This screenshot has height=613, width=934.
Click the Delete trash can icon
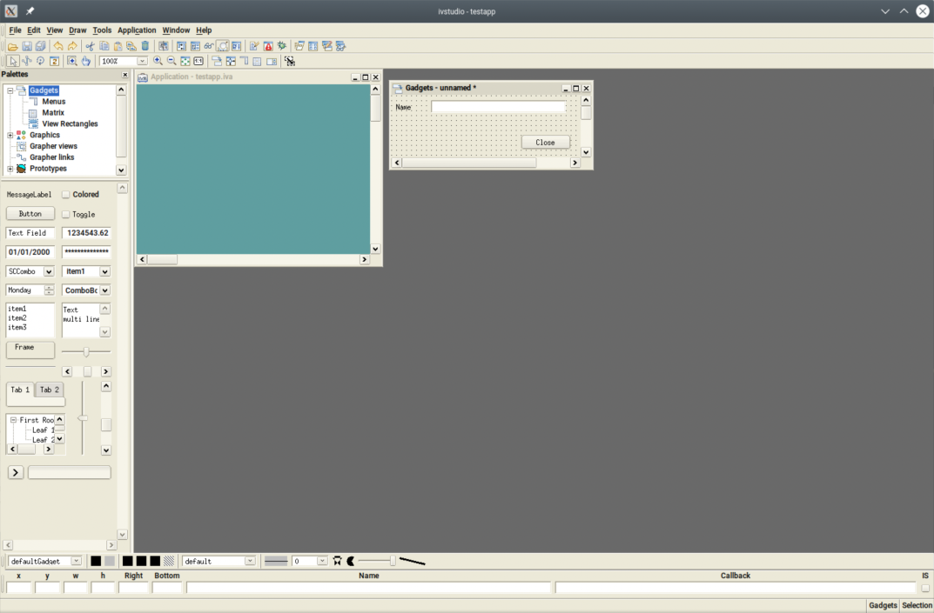click(x=145, y=46)
